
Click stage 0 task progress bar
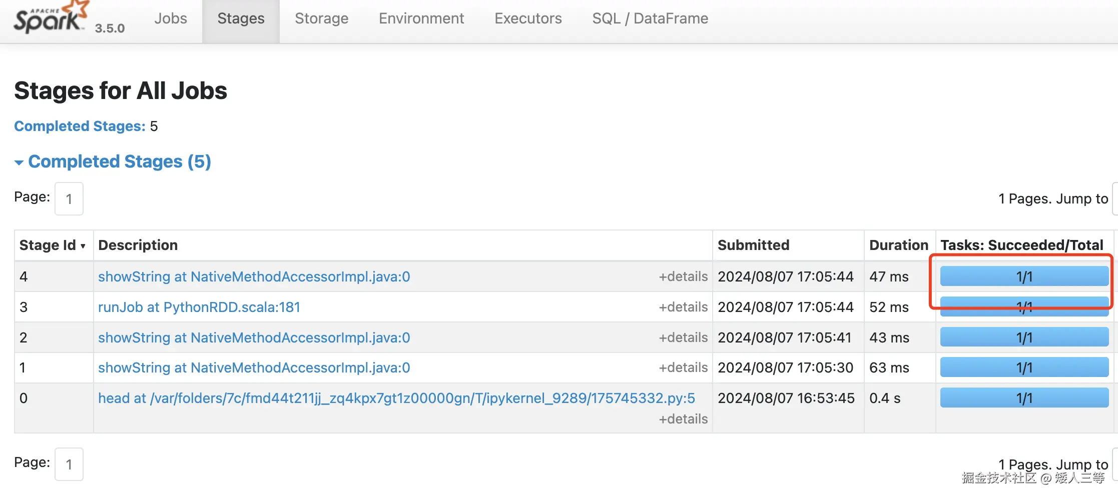click(x=1024, y=398)
